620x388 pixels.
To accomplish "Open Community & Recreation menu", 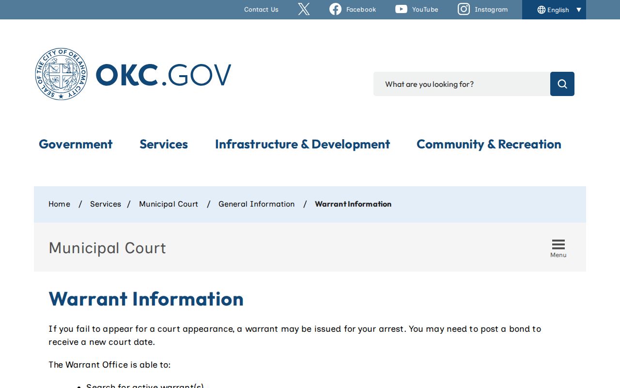I will click(489, 144).
